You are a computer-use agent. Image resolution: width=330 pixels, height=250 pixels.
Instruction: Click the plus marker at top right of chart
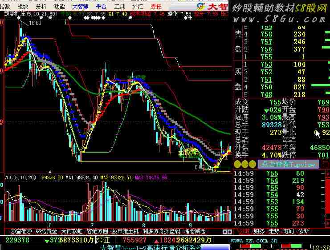click(x=190, y=18)
